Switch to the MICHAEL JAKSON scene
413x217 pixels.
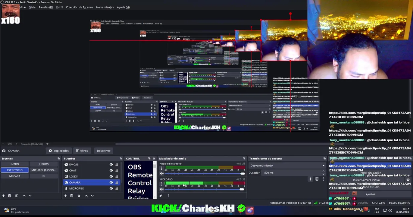click(44, 170)
